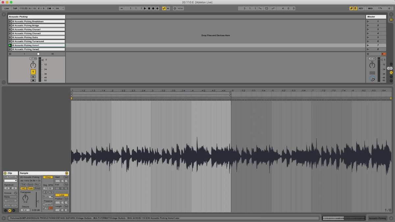This screenshot has height=222, width=395.
Task: Click the transport Stop button
Action: (x=149, y=8)
